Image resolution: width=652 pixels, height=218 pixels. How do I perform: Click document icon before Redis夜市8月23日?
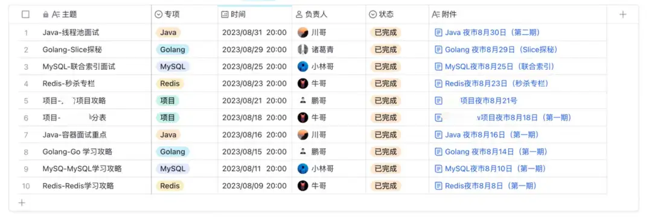(438, 84)
